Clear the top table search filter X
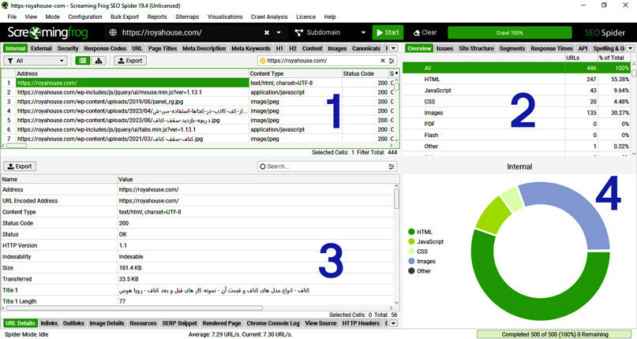The width and height of the screenshot is (637, 339). pyautogui.click(x=383, y=61)
